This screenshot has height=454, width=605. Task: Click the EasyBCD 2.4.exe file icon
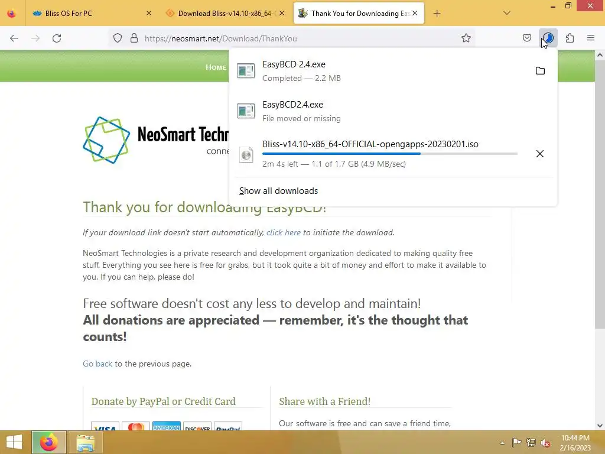[246, 71]
